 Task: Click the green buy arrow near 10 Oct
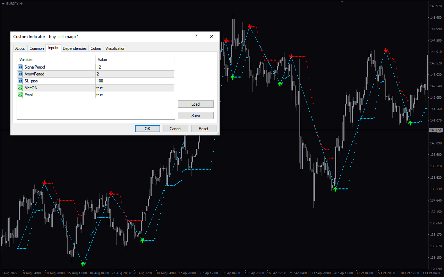(410, 123)
